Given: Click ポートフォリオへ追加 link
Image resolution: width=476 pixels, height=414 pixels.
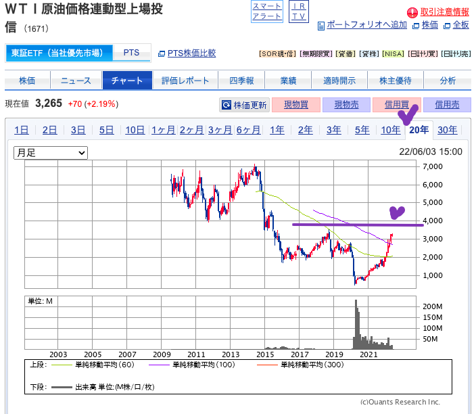Looking at the screenshot, I should tap(366, 24).
